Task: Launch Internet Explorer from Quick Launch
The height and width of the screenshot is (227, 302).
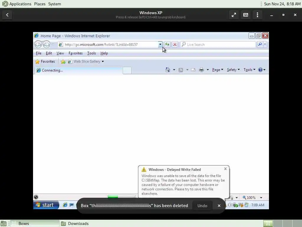Action: [x=65, y=205]
